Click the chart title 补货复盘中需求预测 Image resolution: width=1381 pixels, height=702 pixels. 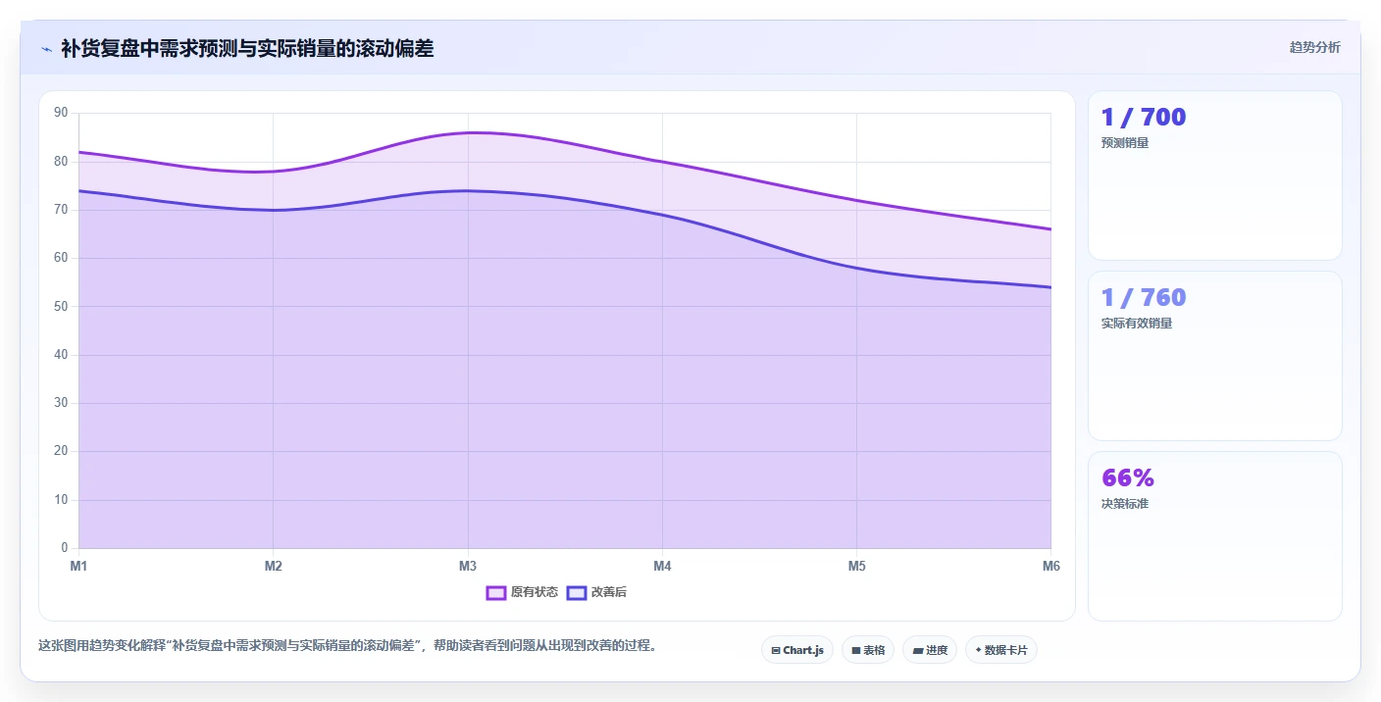click(x=247, y=48)
